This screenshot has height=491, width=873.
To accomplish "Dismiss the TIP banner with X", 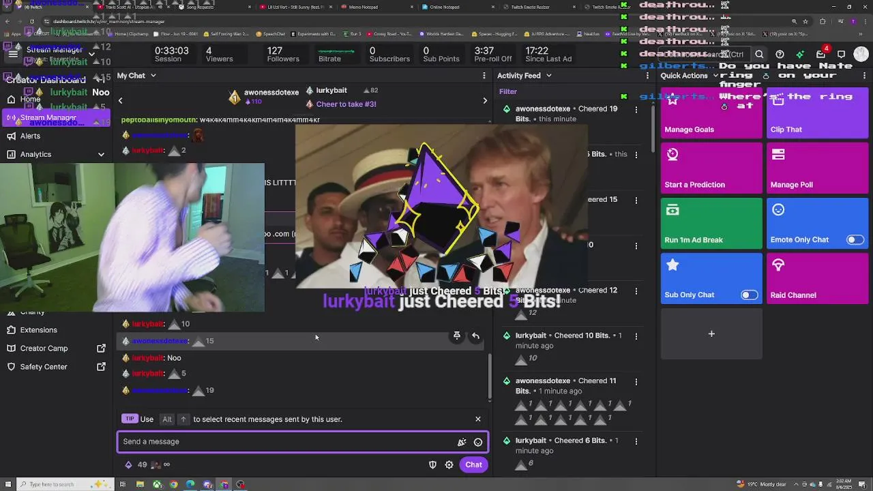I will pyautogui.click(x=478, y=419).
